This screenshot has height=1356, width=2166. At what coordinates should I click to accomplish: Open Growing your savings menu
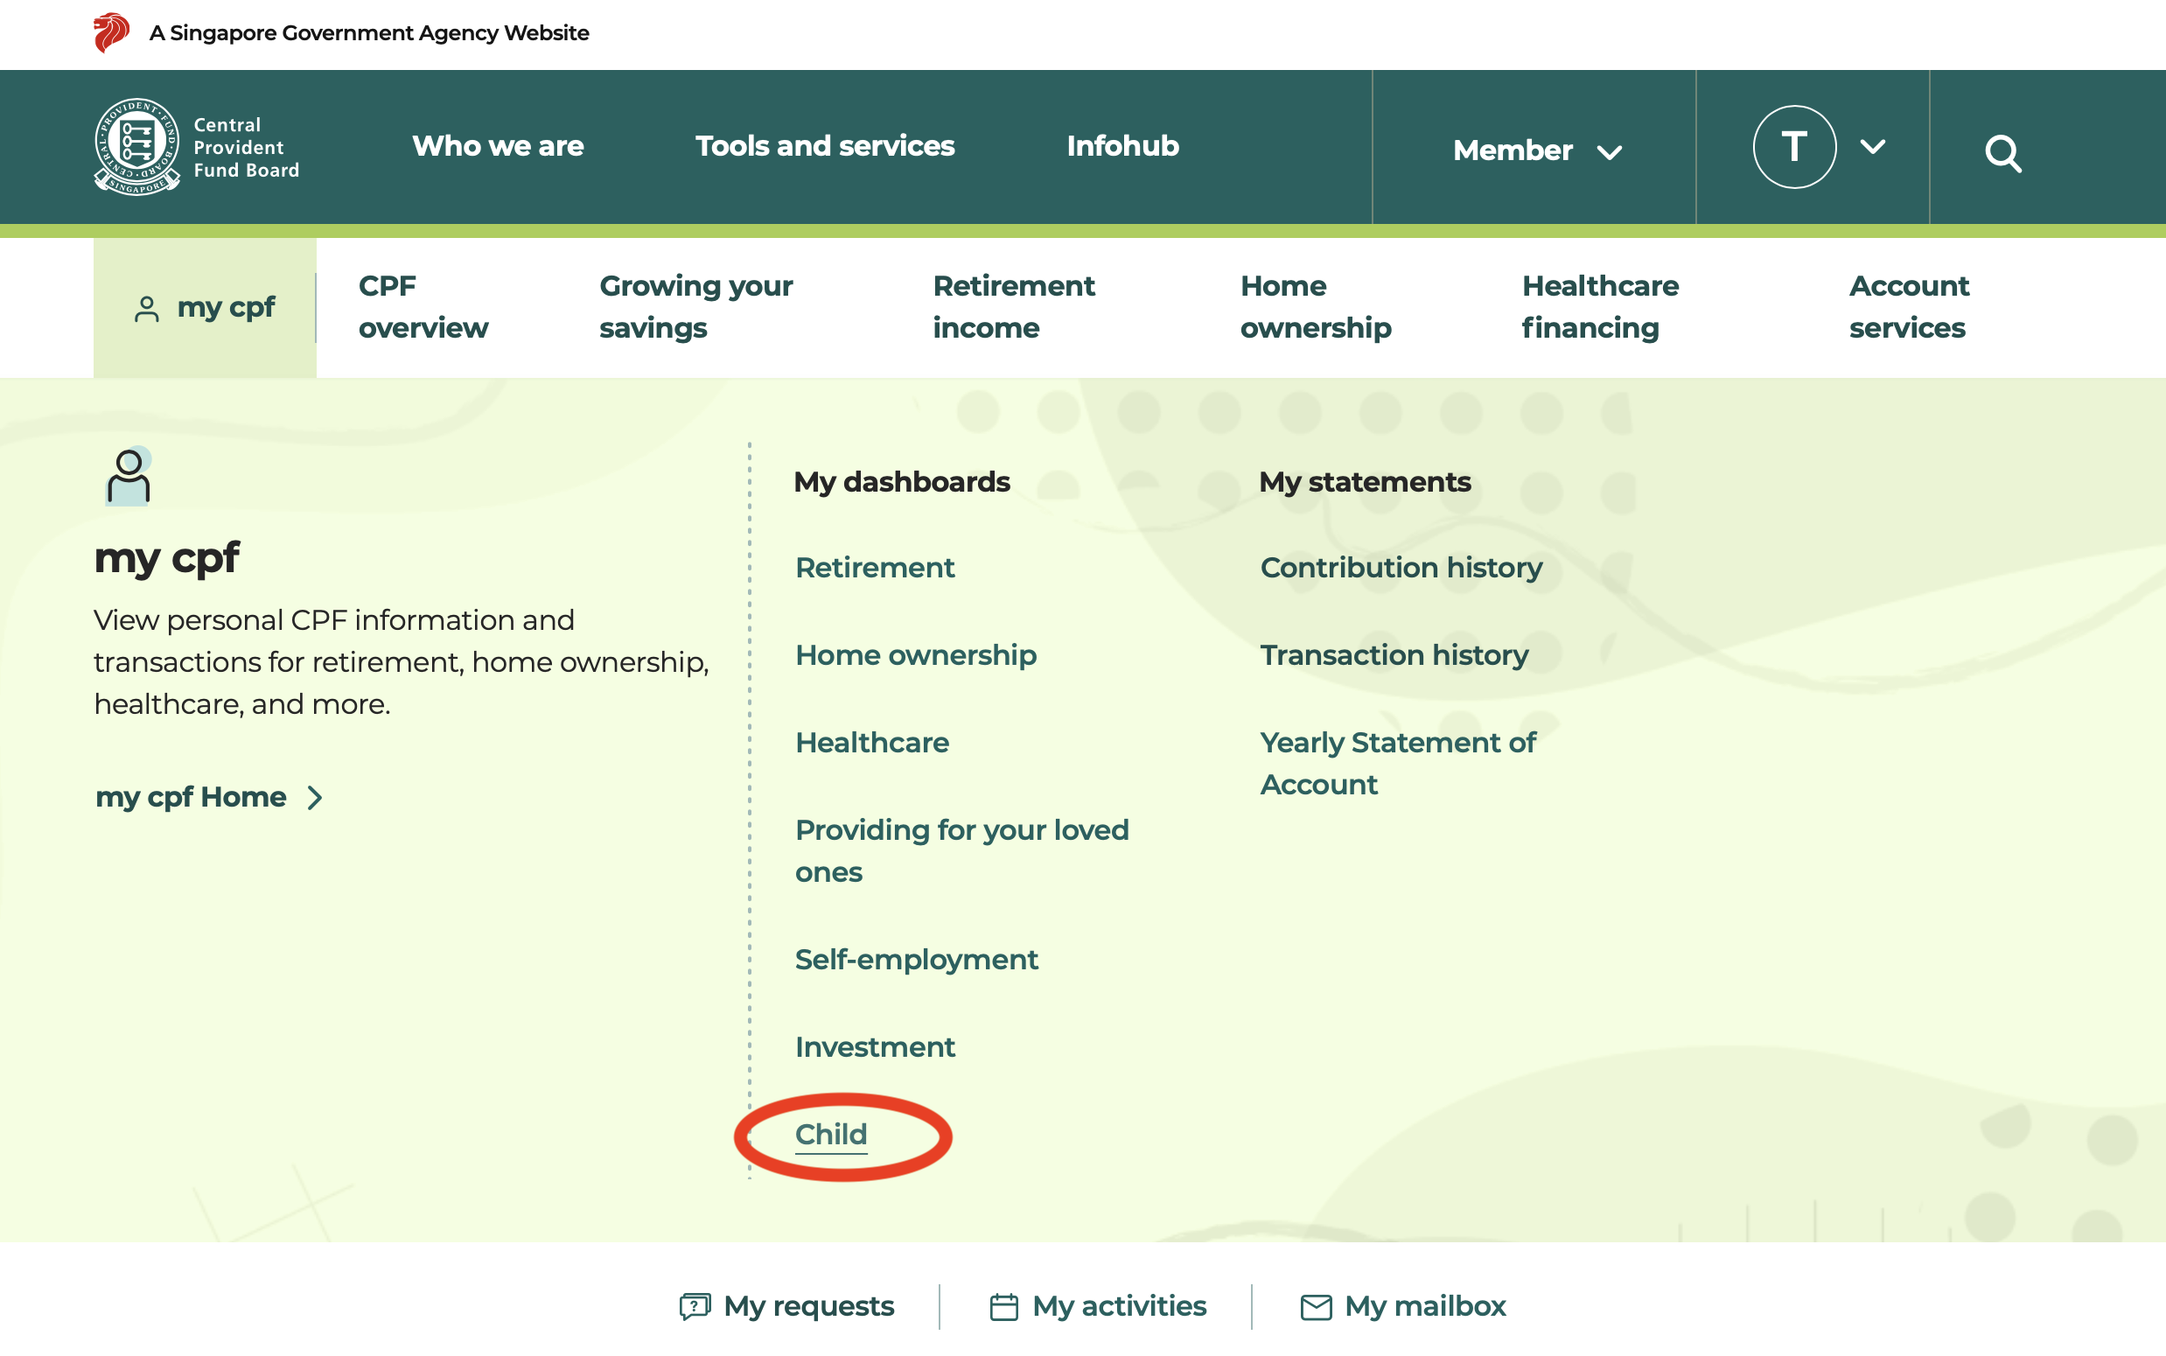coord(695,307)
